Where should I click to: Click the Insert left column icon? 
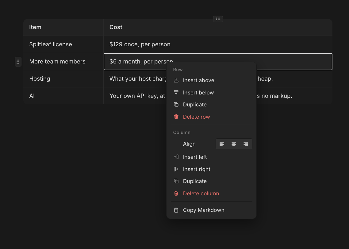coord(176,157)
